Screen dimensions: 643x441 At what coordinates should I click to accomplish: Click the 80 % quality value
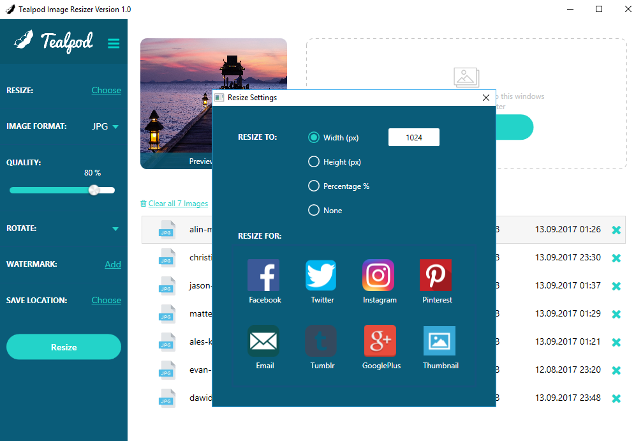(x=92, y=173)
